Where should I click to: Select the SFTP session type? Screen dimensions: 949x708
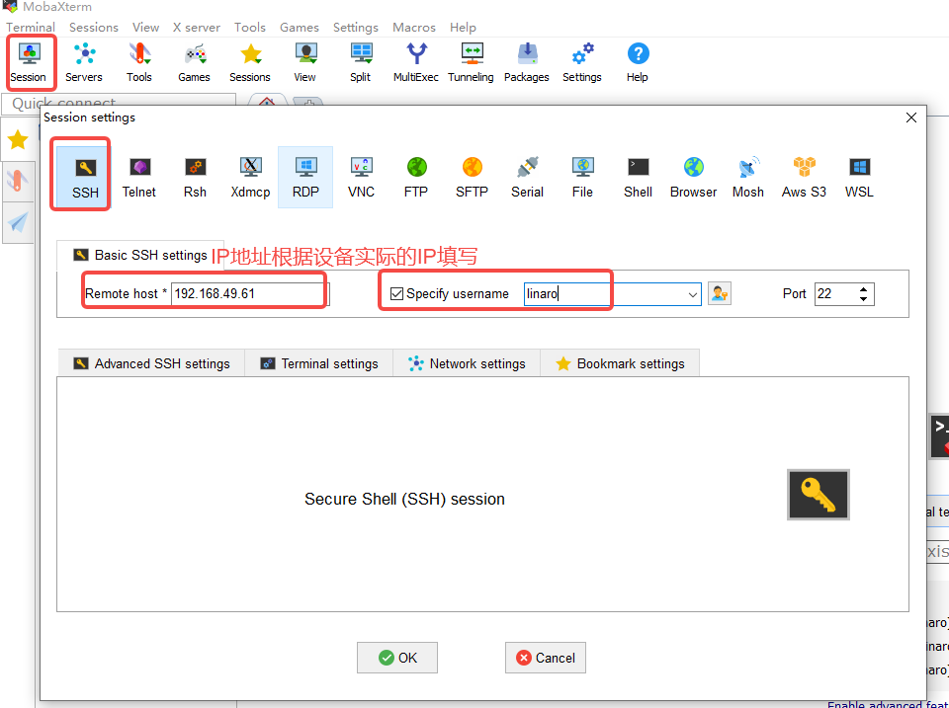tap(473, 177)
